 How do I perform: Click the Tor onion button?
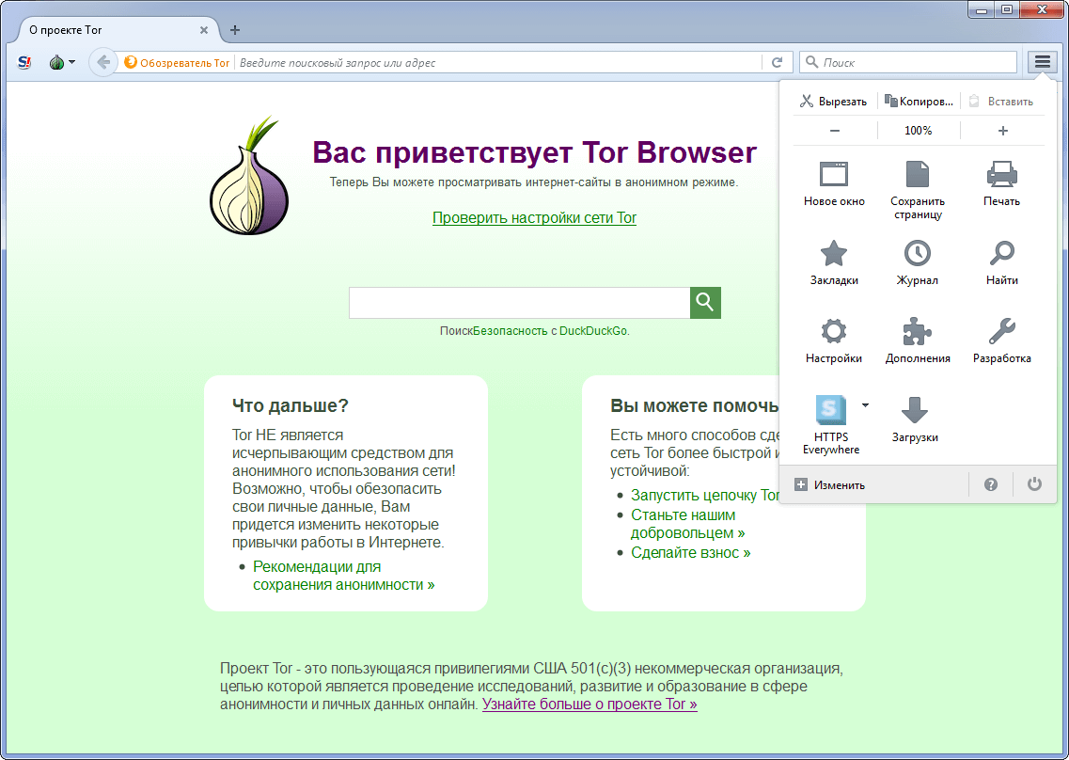pyautogui.click(x=56, y=63)
